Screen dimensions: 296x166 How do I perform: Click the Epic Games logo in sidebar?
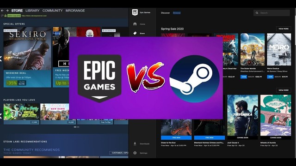pos(135,12)
